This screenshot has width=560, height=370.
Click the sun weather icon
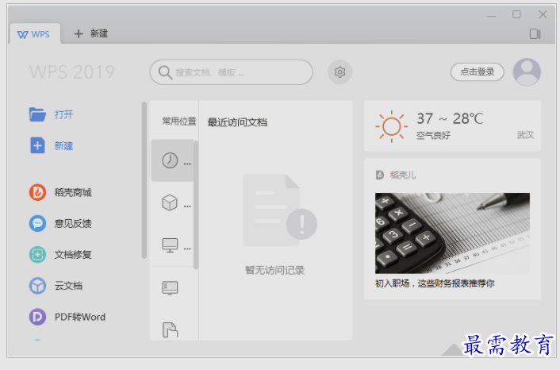click(x=391, y=126)
